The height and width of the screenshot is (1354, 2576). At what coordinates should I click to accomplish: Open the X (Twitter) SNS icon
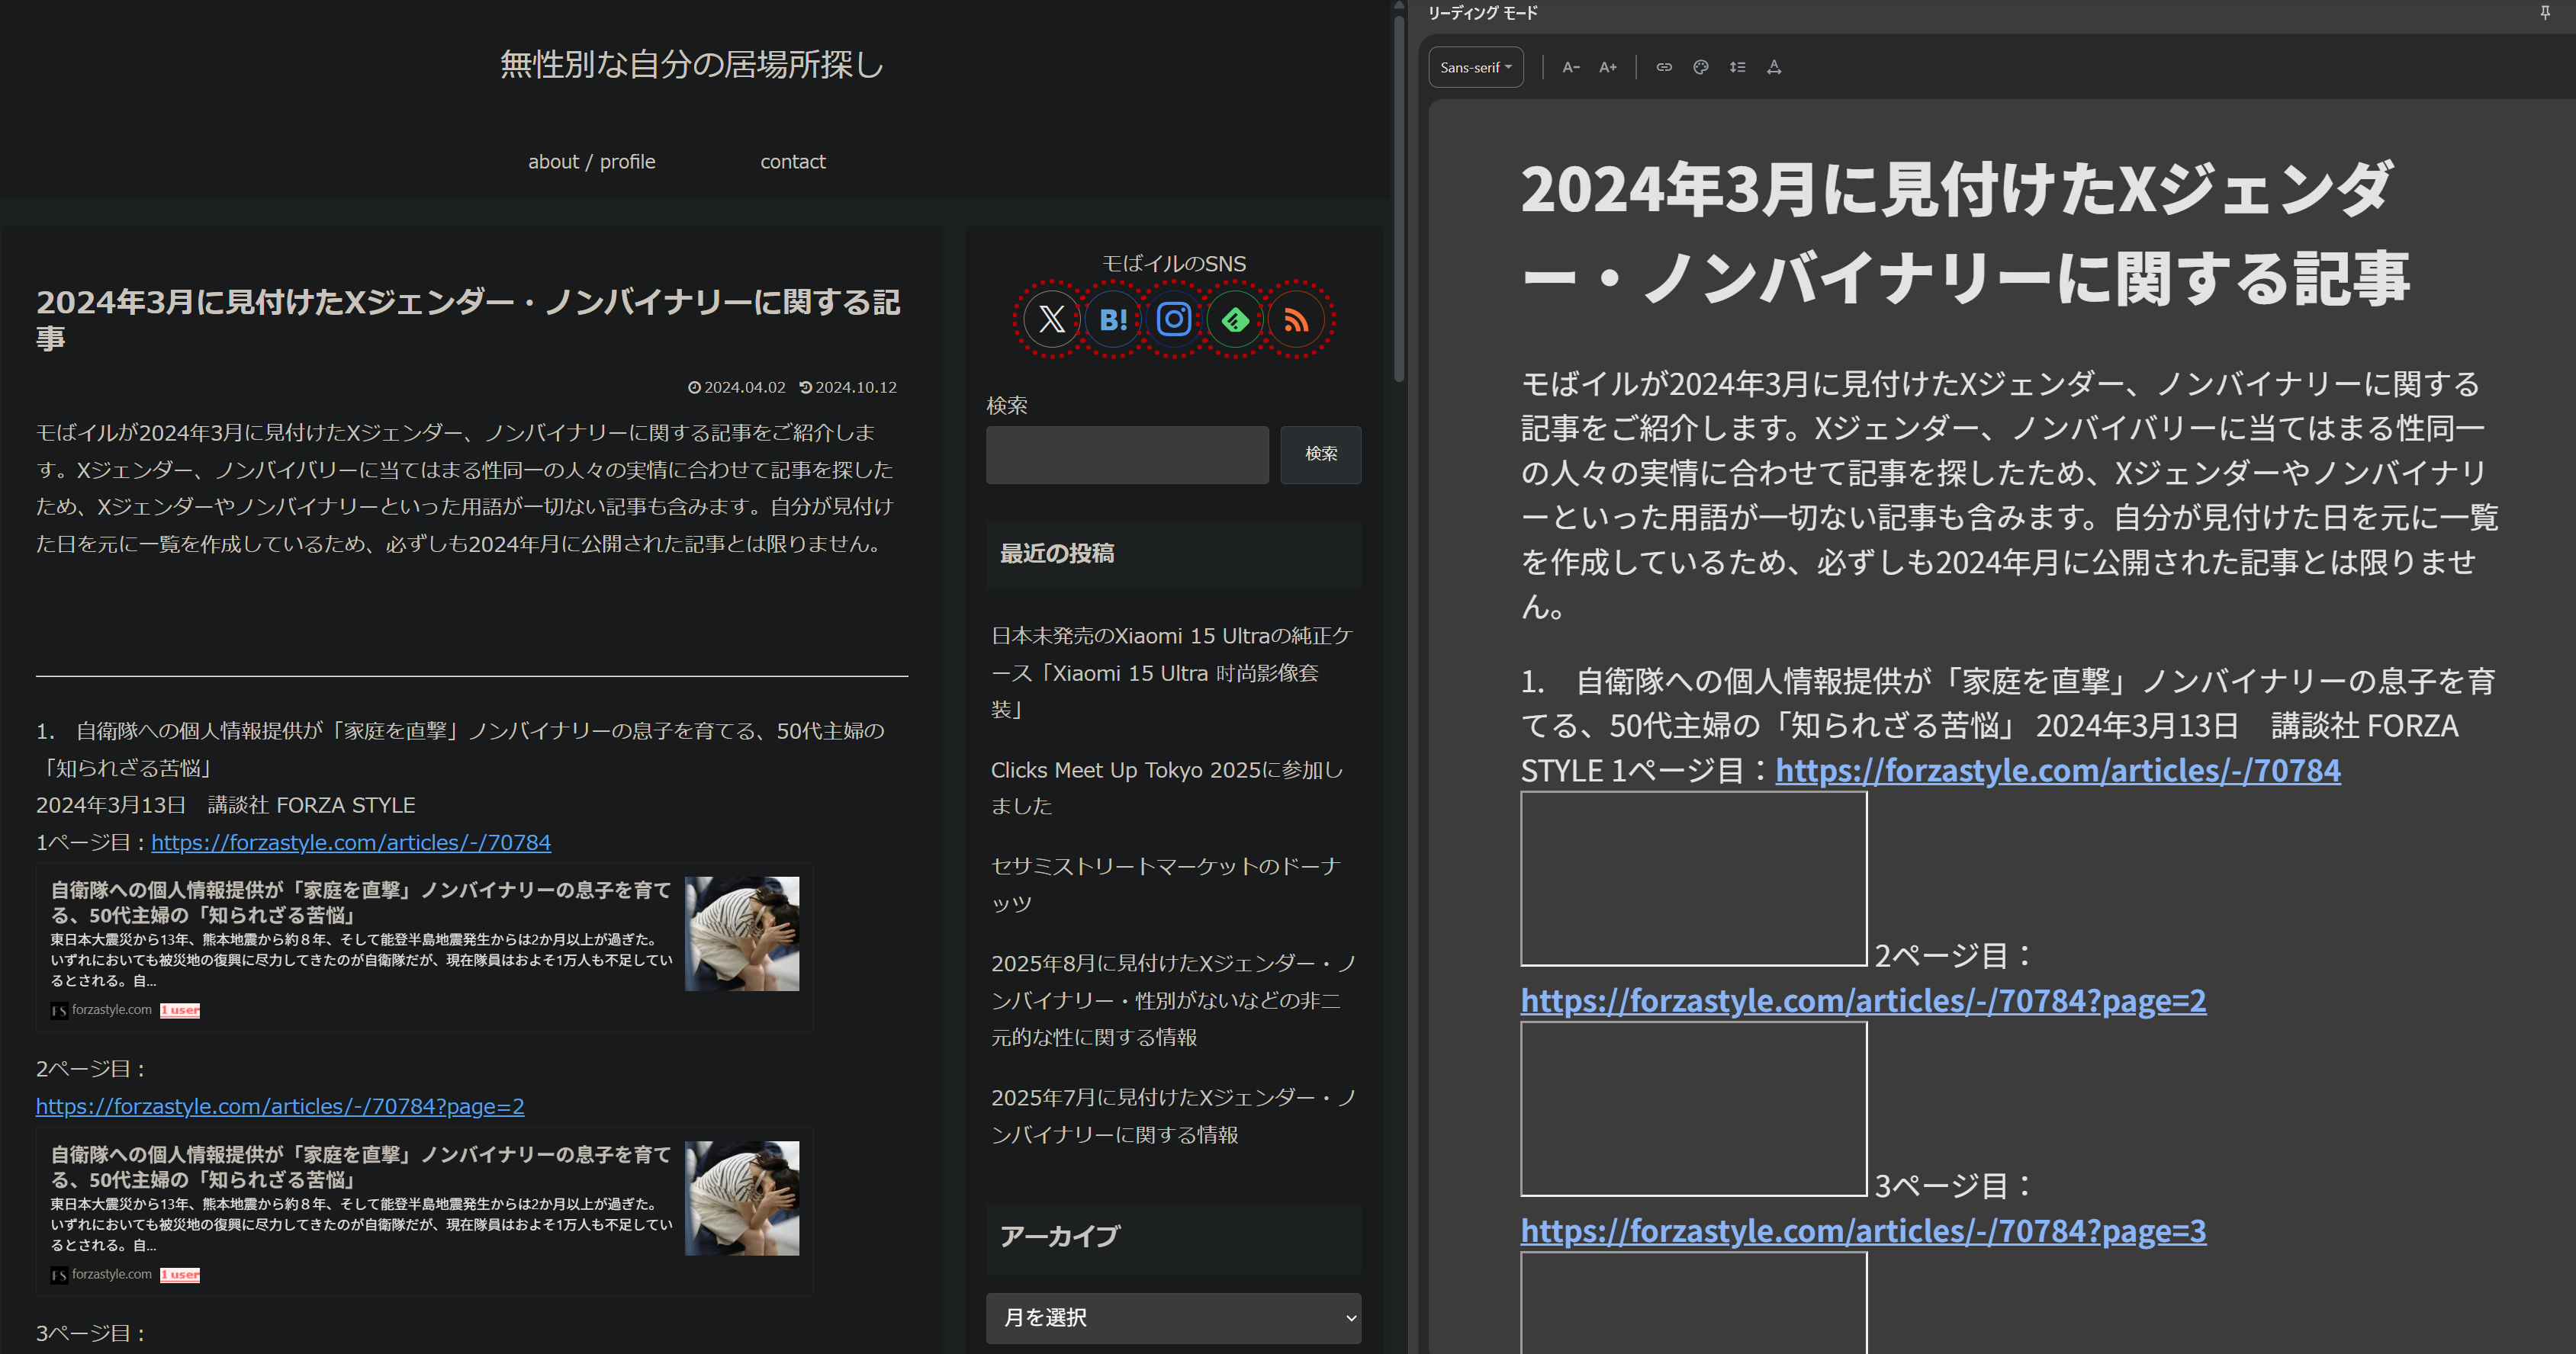(x=1051, y=319)
